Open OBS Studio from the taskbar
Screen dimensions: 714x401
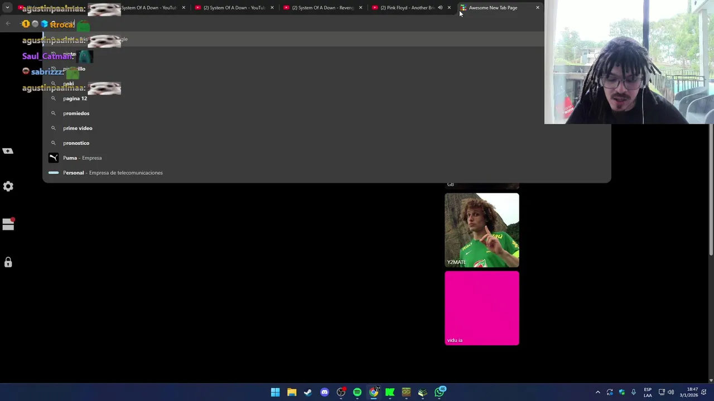(341, 392)
